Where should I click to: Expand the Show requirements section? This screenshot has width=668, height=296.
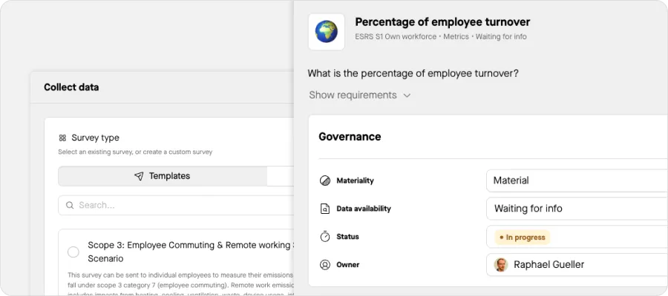360,95
